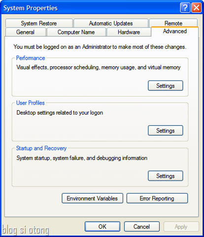This screenshot has height=237, width=204.
Task: Open Startup and Recovery Settings
Action: (x=166, y=176)
